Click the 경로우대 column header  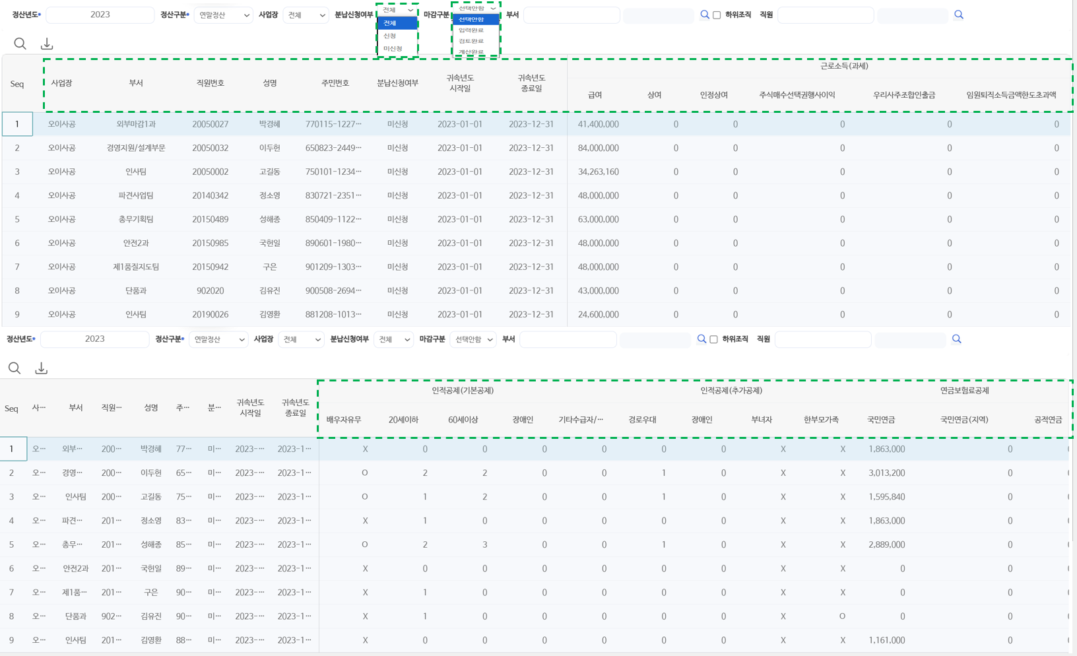click(642, 420)
